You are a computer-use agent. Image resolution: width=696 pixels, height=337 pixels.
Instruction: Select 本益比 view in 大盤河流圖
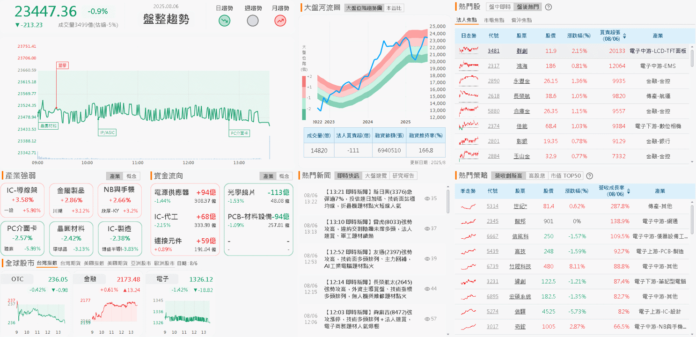pyautogui.click(x=393, y=8)
